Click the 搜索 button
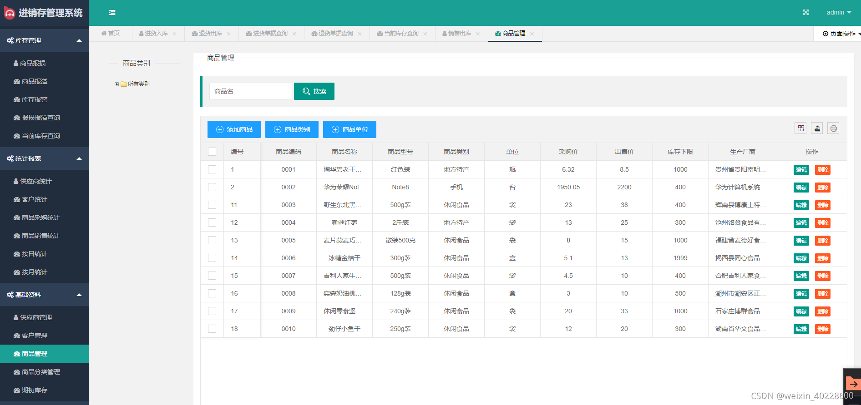Viewport: 861px width, 405px height. [314, 91]
